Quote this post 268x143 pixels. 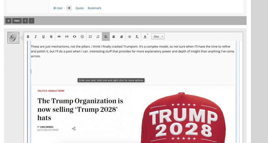[80, 8]
